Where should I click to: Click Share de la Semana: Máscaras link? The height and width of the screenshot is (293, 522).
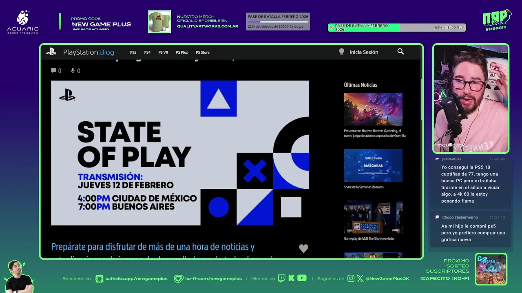[364, 187]
